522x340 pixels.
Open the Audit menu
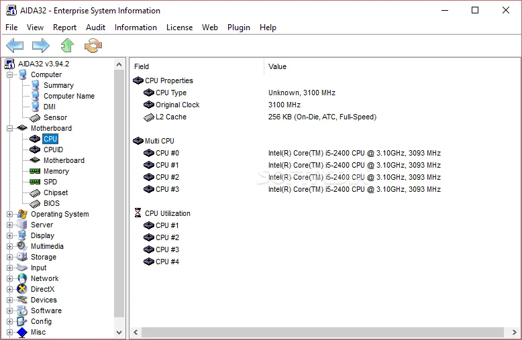click(x=95, y=27)
